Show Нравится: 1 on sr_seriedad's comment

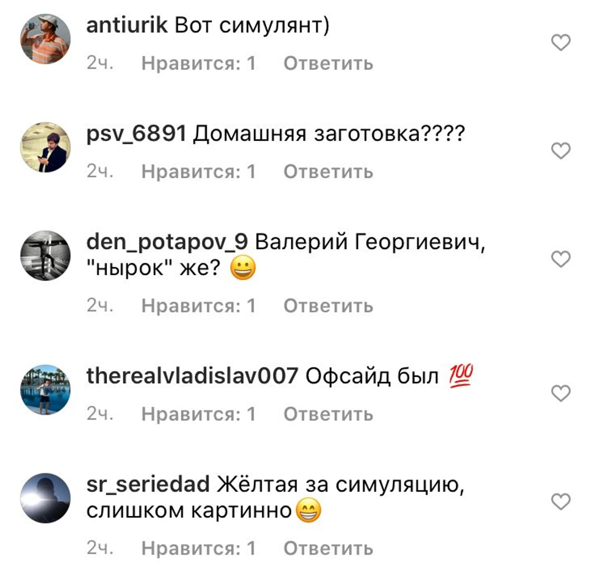pos(198,548)
